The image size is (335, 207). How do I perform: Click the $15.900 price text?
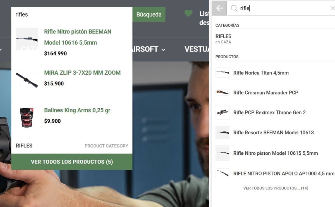[x=54, y=83]
